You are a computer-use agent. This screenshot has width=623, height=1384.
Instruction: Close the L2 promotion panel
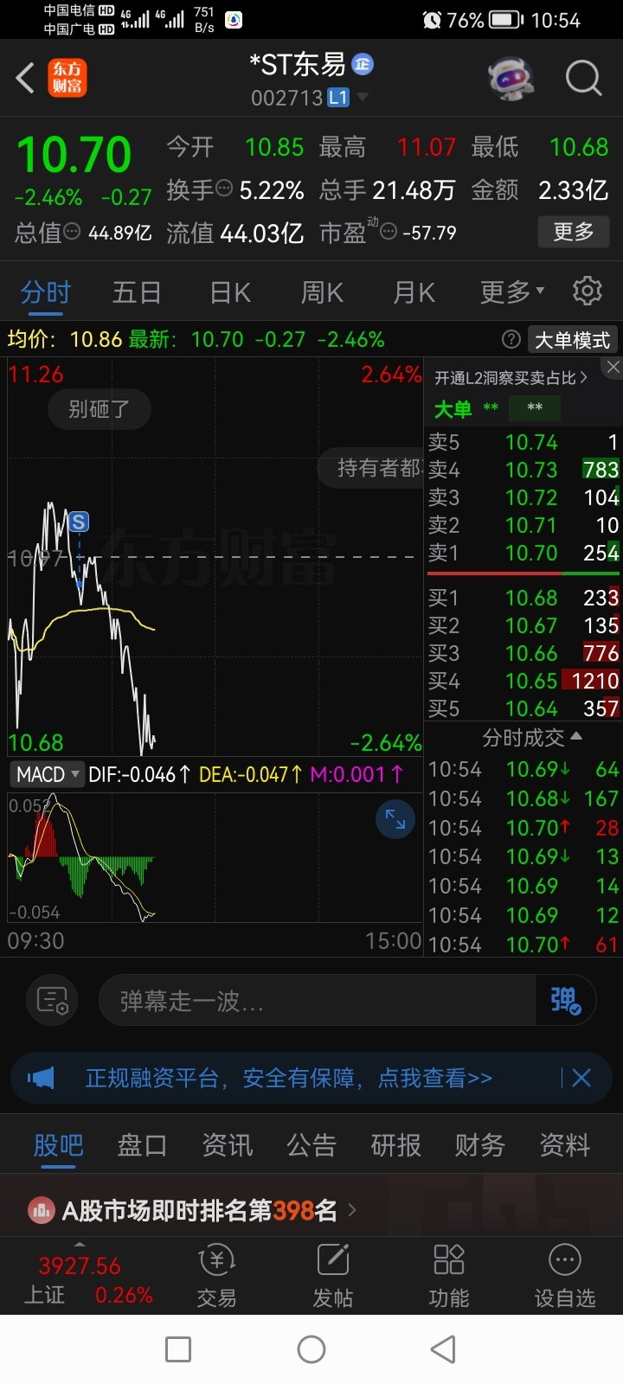pyautogui.click(x=613, y=368)
